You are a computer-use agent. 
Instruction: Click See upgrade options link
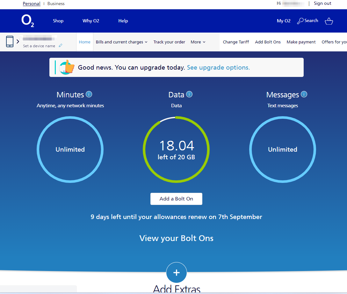pos(218,67)
